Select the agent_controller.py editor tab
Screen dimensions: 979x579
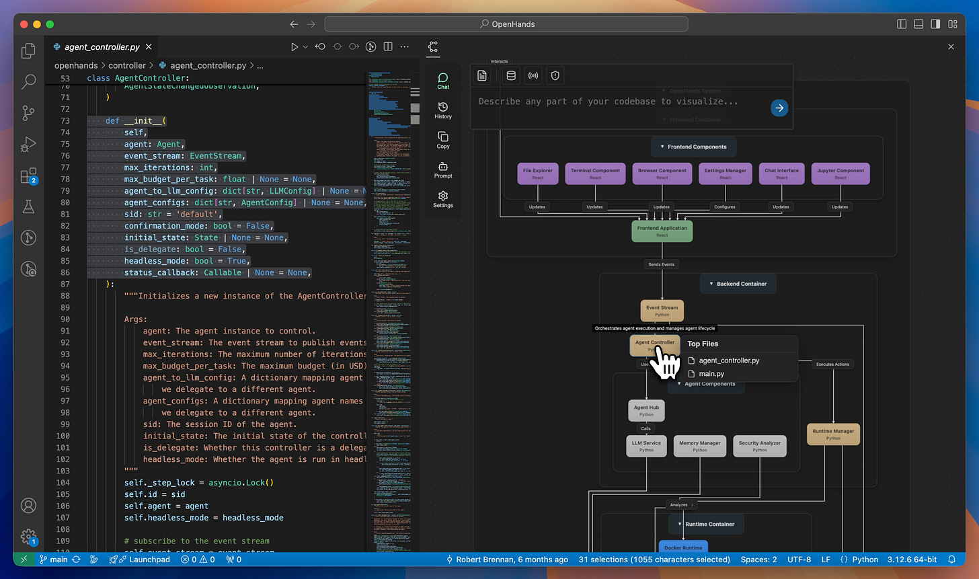click(102, 47)
